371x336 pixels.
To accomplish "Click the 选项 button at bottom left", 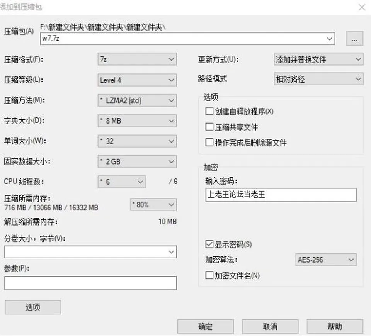I will [x=33, y=307].
